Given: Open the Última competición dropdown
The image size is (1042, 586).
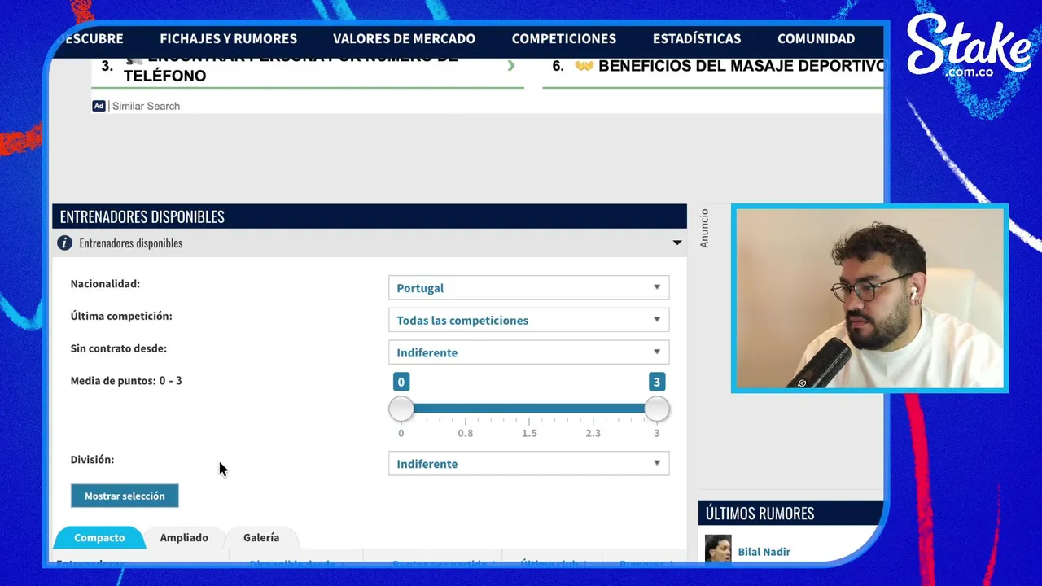Looking at the screenshot, I should tap(529, 320).
